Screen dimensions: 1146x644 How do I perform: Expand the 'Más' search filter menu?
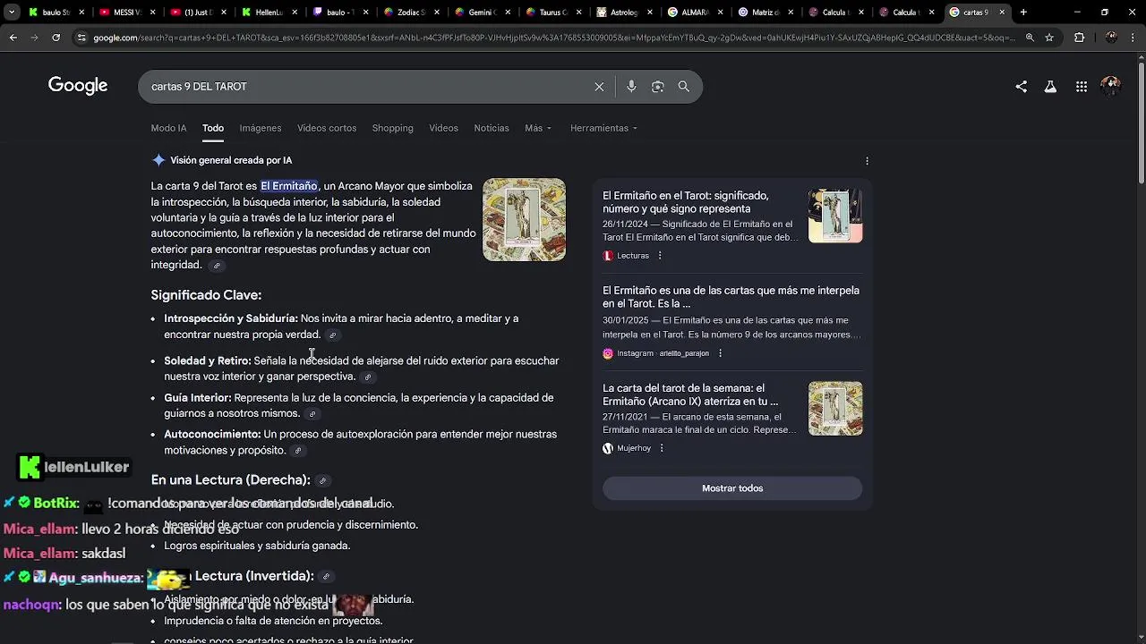point(538,128)
